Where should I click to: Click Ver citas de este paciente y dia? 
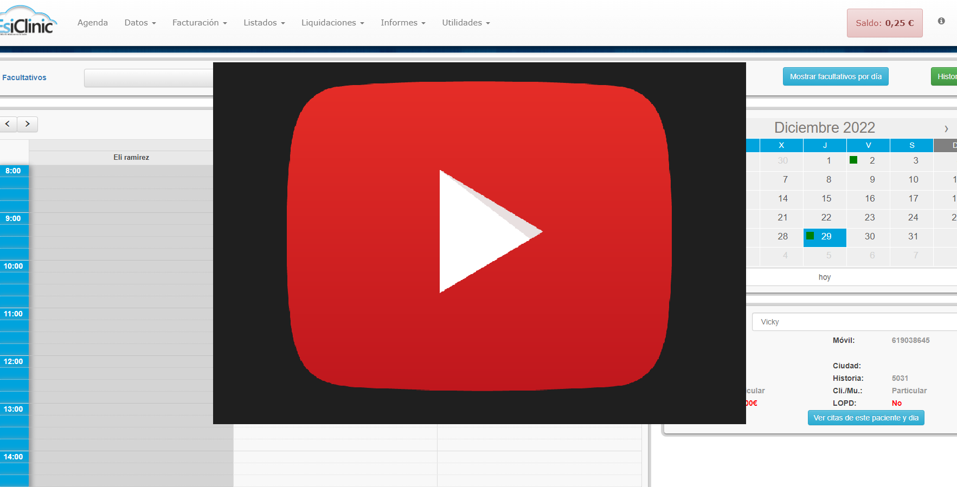pos(866,418)
